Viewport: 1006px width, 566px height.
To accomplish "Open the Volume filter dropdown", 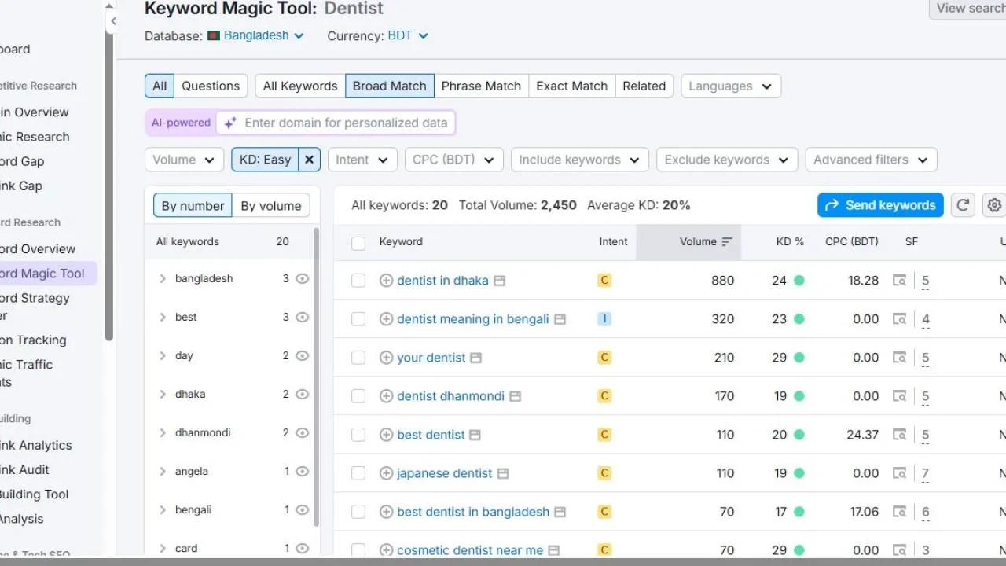I will tap(184, 159).
